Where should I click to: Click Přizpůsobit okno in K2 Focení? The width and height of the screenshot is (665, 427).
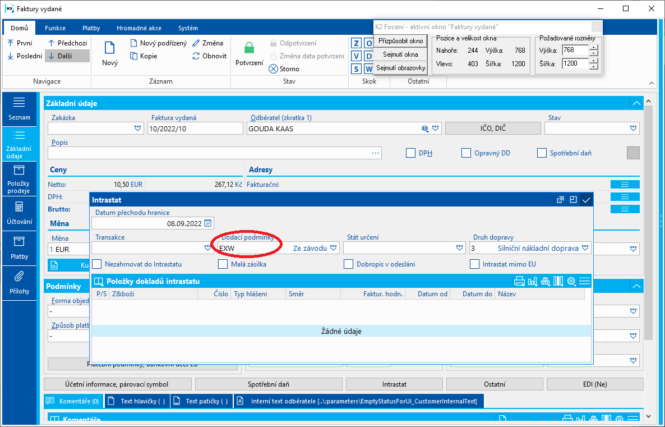[x=401, y=41]
